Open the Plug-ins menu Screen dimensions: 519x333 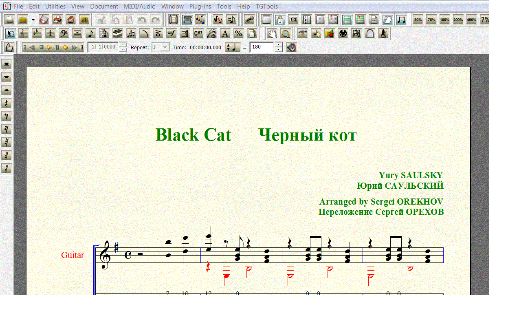coord(200,7)
